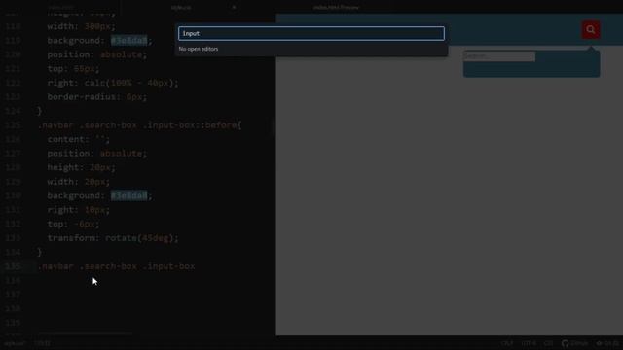Close the style.css tab
Viewport: 623px width, 350px height.
tap(234, 7)
